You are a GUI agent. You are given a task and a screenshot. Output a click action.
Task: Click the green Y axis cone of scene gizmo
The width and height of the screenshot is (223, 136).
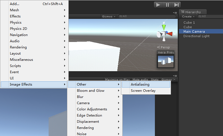tap(164, 27)
